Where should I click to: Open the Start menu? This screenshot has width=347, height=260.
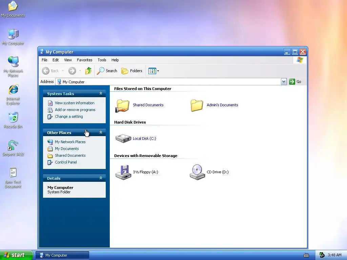pyautogui.click(x=16, y=255)
